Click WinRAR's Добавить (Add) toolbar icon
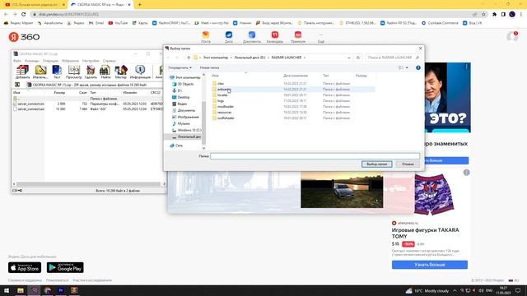This screenshot has width=527, height=296. pyautogui.click(x=22, y=72)
